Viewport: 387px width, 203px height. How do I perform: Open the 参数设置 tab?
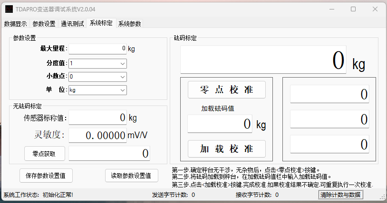[44, 24]
